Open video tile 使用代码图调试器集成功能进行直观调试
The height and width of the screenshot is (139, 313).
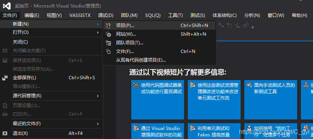pos(158,100)
